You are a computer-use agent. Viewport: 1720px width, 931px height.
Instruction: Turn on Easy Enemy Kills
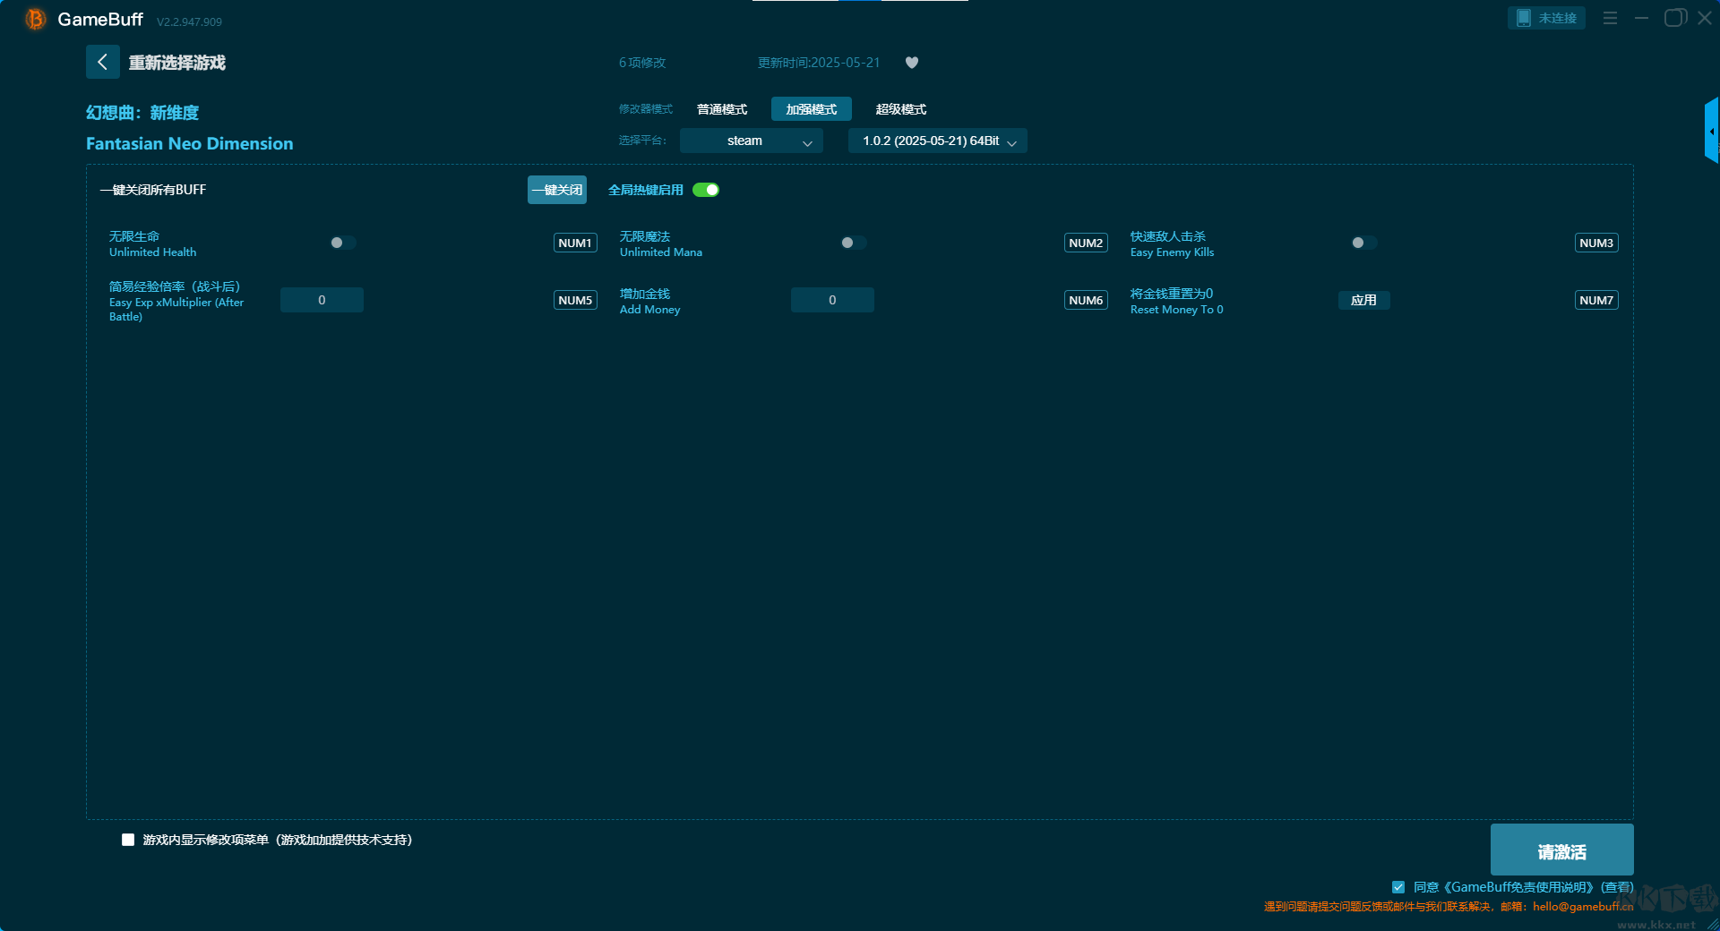1363,243
